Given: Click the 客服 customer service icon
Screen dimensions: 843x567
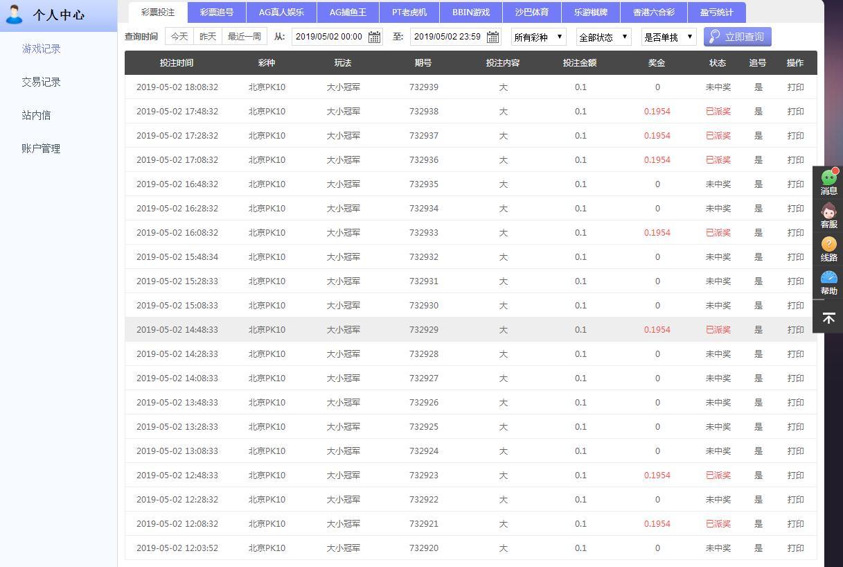Looking at the screenshot, I should (x=828, y=215).
